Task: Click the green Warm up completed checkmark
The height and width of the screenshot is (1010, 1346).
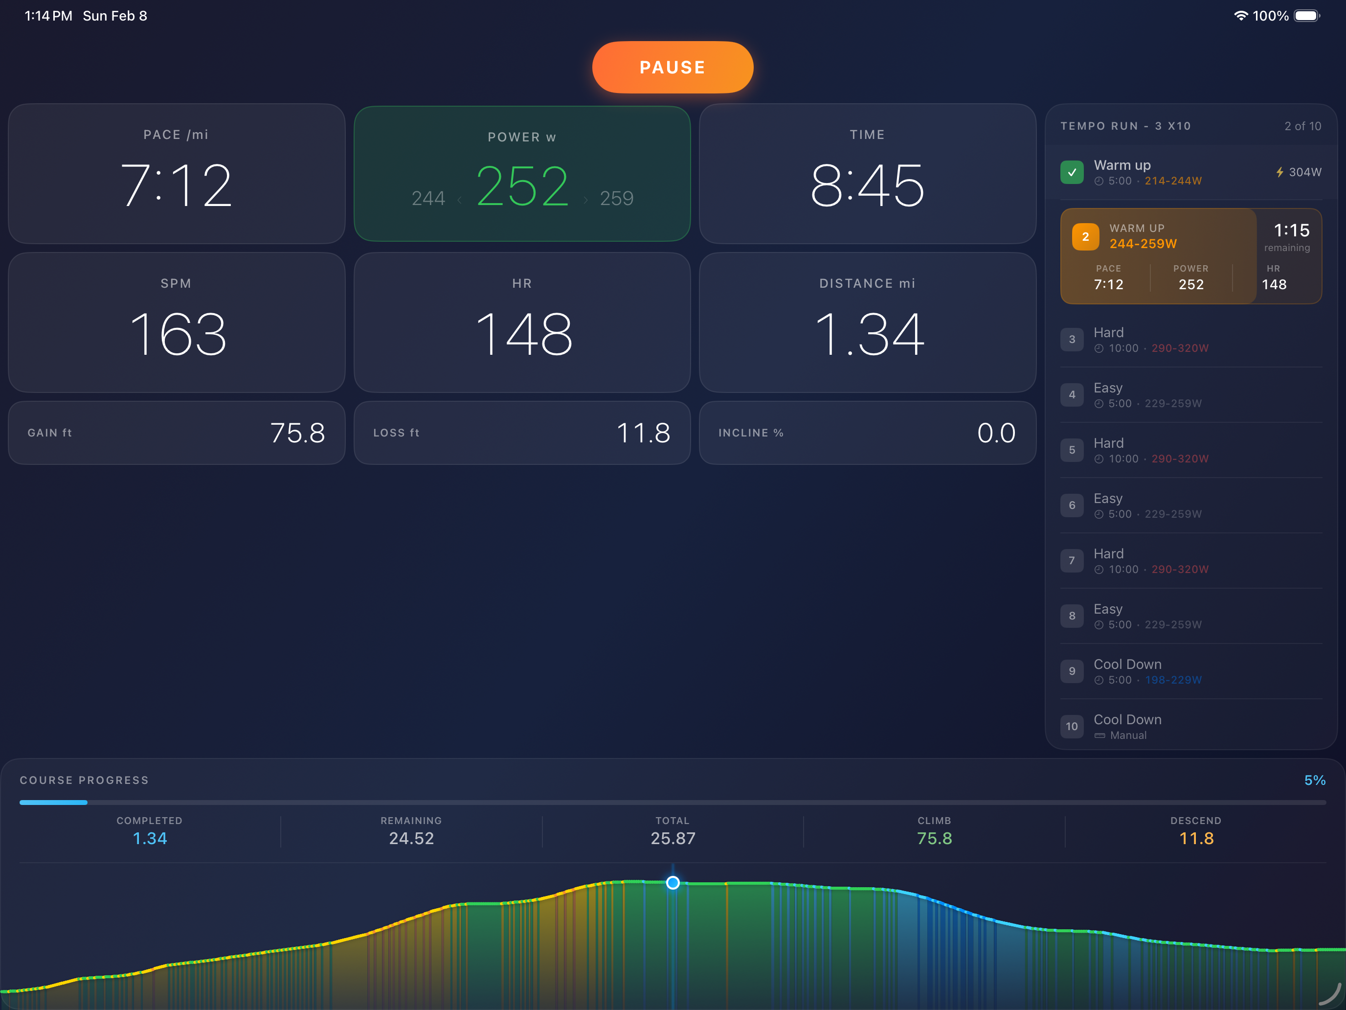Action: (1072, 172)
